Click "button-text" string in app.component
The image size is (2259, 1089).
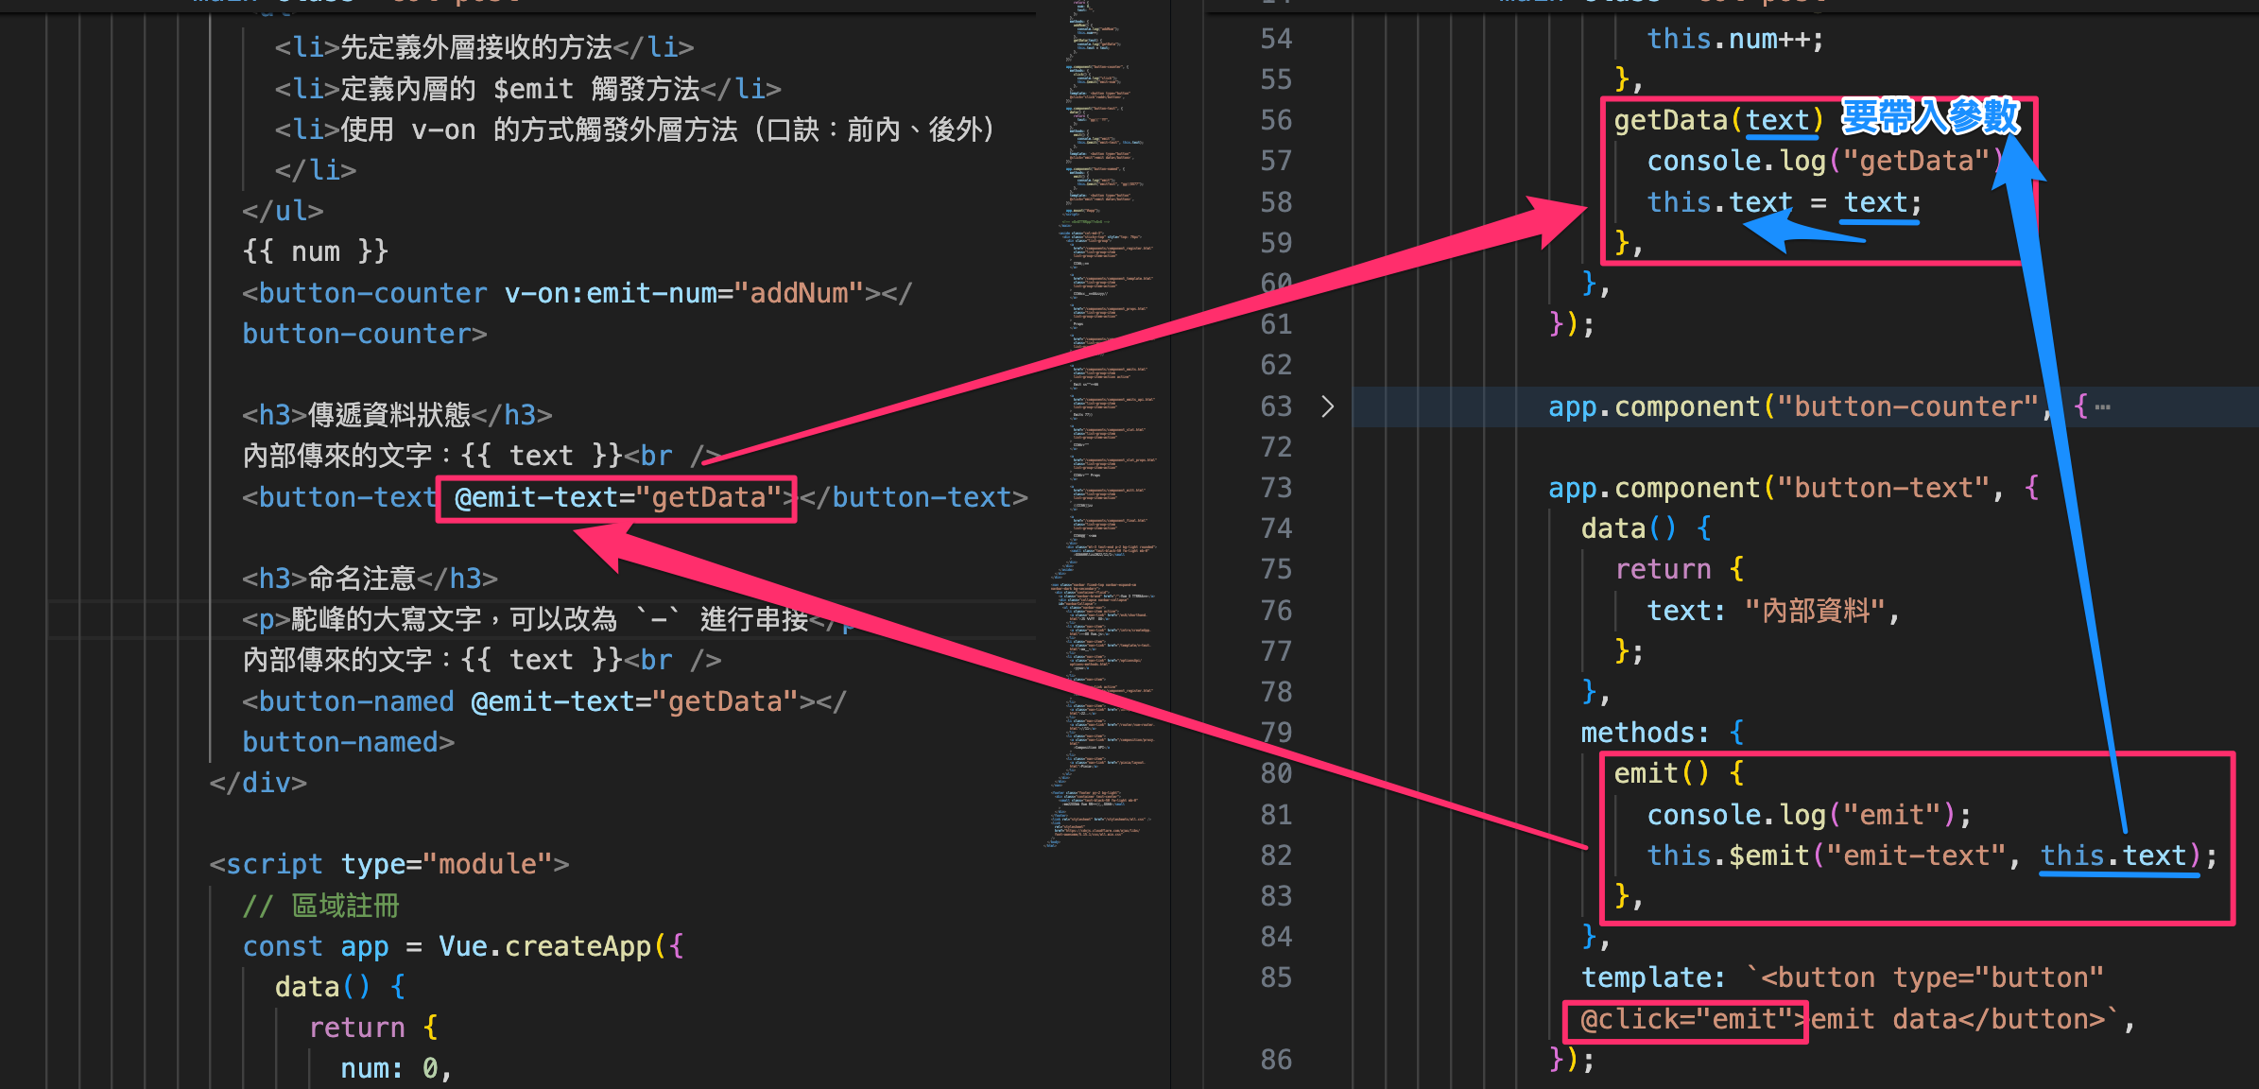(x=1883, y=488)
